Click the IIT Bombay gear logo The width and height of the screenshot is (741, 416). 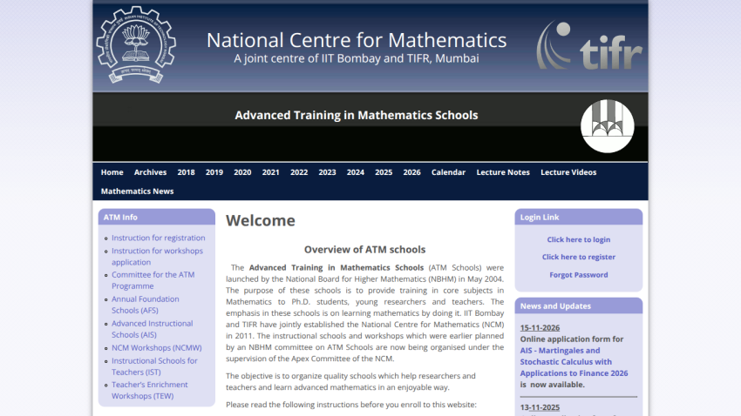(x=136, y=44)
